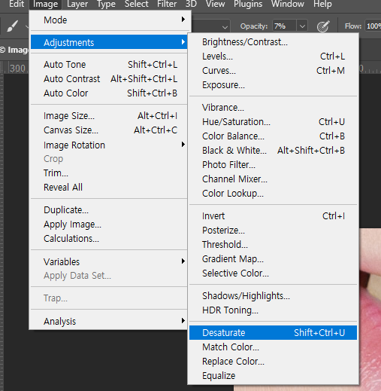The image size is (381, 391).
Task: Open the Help menu
Action: point(322,4)
